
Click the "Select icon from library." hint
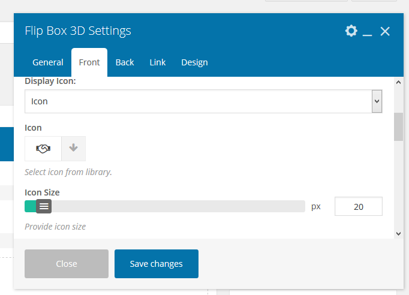(68, 172)
